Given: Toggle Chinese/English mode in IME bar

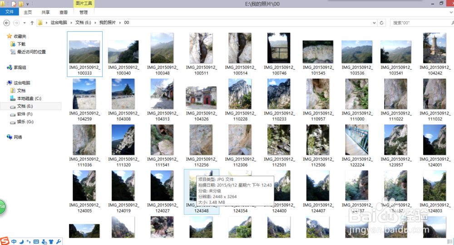Looking at the screenshot, I should [x=14, y=241].
